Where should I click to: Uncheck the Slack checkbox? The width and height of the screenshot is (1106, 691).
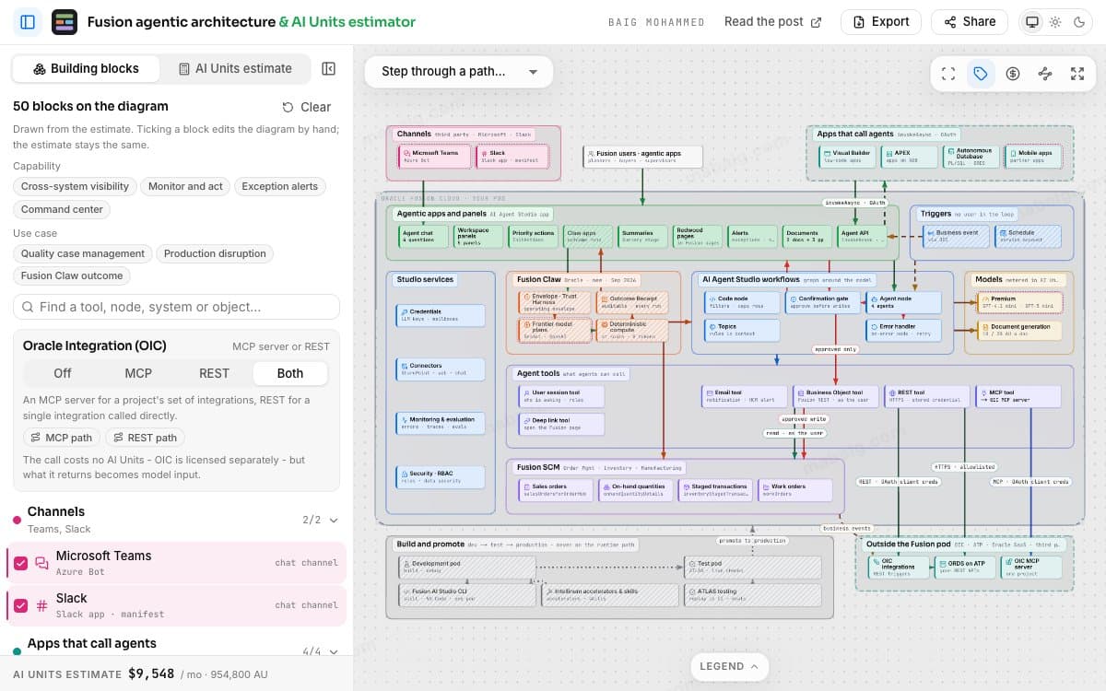[20, 605]
